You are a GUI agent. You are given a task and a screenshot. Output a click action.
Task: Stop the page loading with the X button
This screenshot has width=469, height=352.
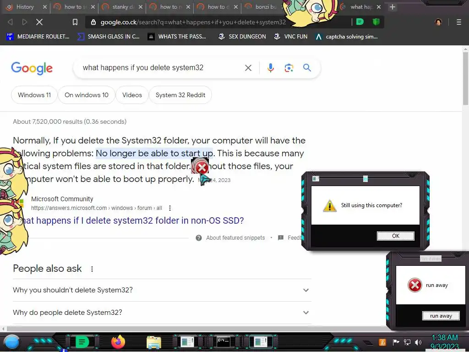[39, 22]
